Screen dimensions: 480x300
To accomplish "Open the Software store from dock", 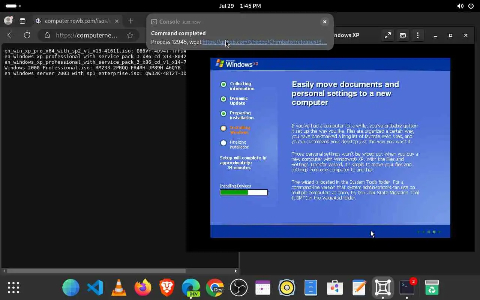I will tap(335, 288).
